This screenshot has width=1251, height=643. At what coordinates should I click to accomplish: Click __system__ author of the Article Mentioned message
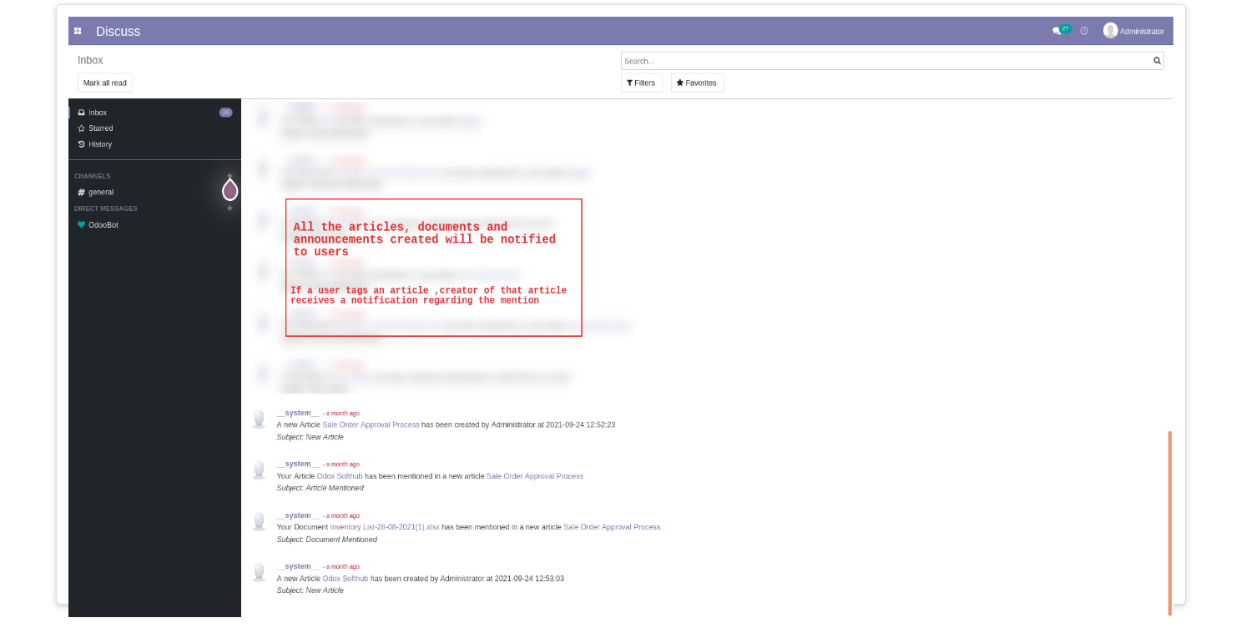298,464
